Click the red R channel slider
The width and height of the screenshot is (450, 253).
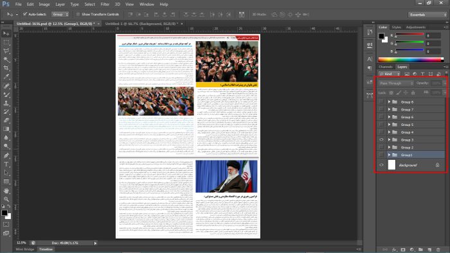tap(410, 35)
